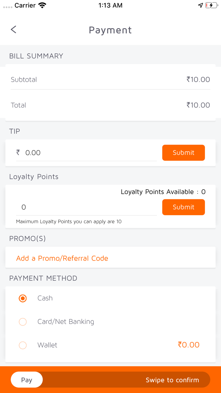Tap the wallet balance ₹0.00
Screen dimensions: 221x393
(188, 345)
